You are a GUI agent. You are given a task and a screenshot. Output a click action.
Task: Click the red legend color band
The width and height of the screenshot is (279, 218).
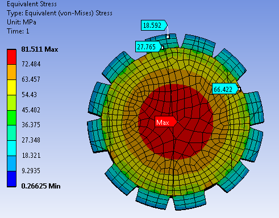pyautogui.click(x=11, y=57)
